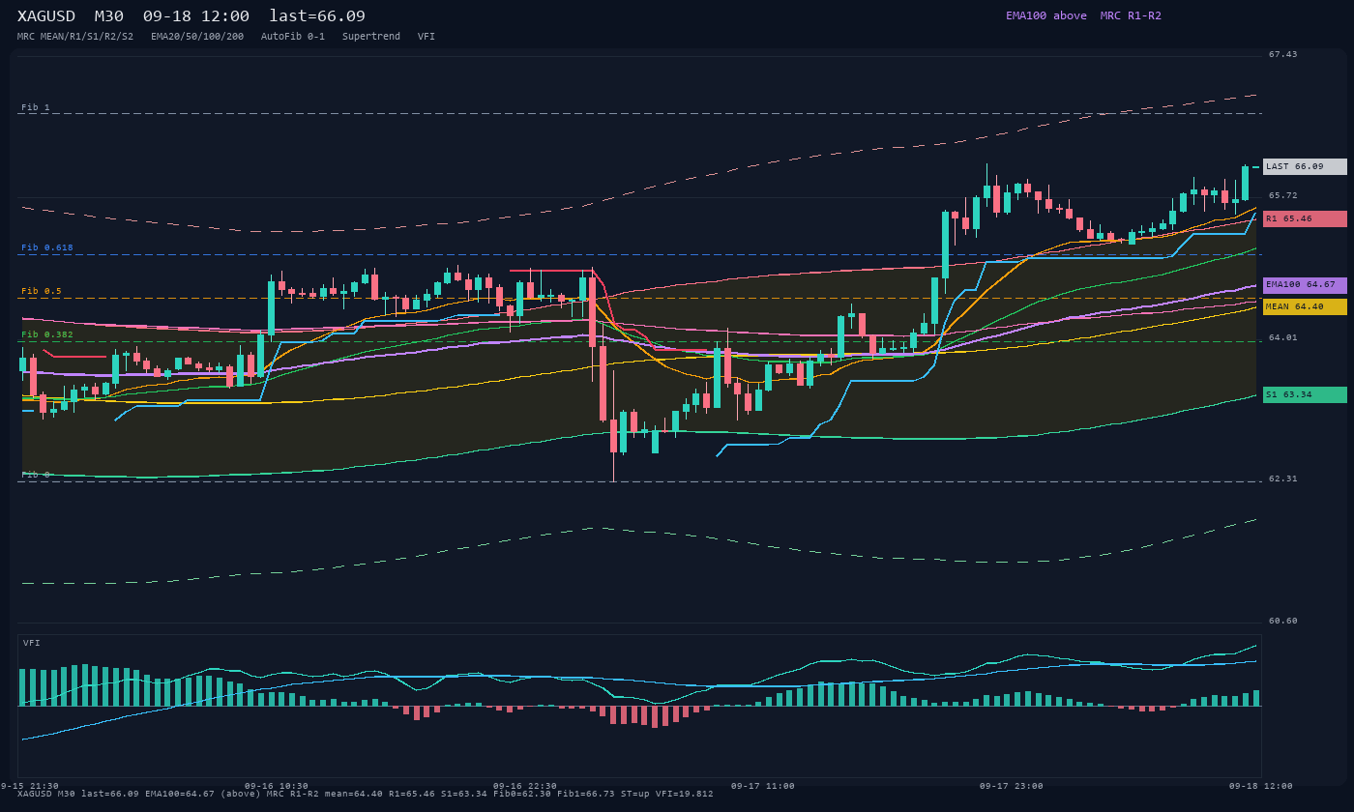Click the 67.43 price axis value
The width and height of the screenshot is (1354, 812).
pos(1283,54)
